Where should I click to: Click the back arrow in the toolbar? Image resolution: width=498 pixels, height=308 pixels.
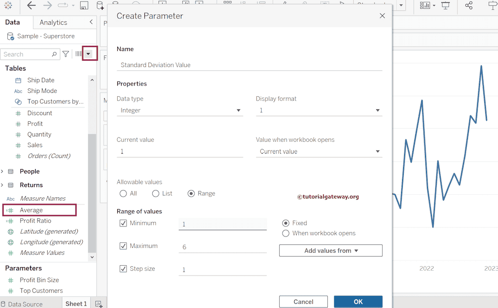[31, 6]
